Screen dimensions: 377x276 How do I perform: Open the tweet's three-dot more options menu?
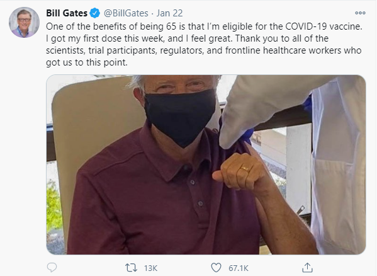[360, 13]
